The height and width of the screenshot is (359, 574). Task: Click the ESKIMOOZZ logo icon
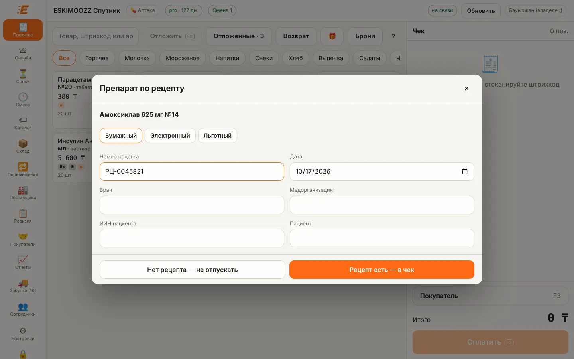pyautogui.click(x=23, y=10)
